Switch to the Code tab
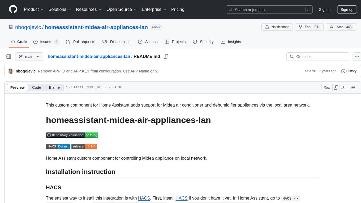The image size is (361, 203). tap(19, 42)
